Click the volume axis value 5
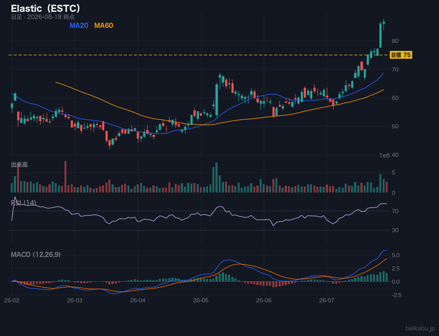Image resolution: width=439 pixels, height=336 pixels. [x=394, y=172]
